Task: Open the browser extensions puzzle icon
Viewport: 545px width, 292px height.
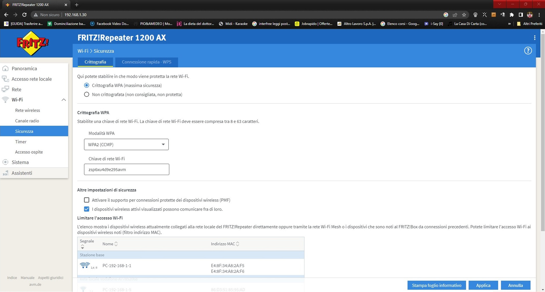Action: click(x=512, y=15)
